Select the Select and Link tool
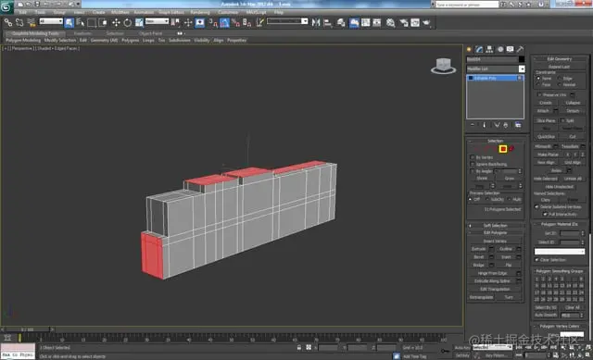 [8, 22]
